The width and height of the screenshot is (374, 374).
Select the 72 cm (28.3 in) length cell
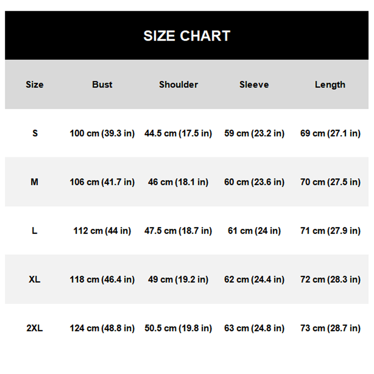pyautogui.click(x=330, y=280)
